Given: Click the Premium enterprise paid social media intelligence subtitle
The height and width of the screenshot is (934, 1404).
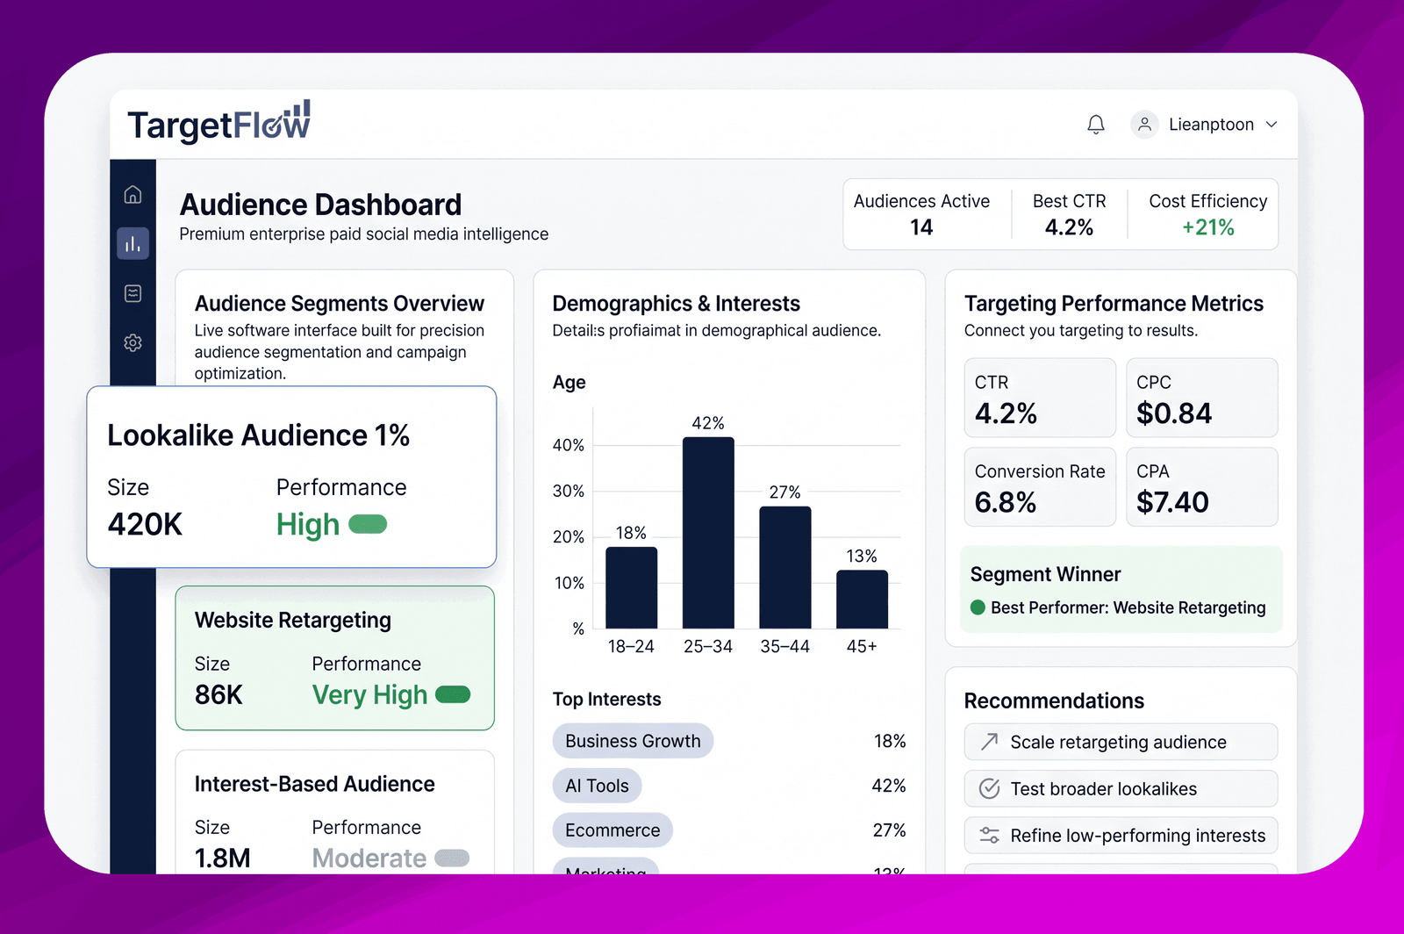Looking at the screenshot, I should click(364, 234).
